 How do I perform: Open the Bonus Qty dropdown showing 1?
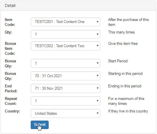point(65,63)
